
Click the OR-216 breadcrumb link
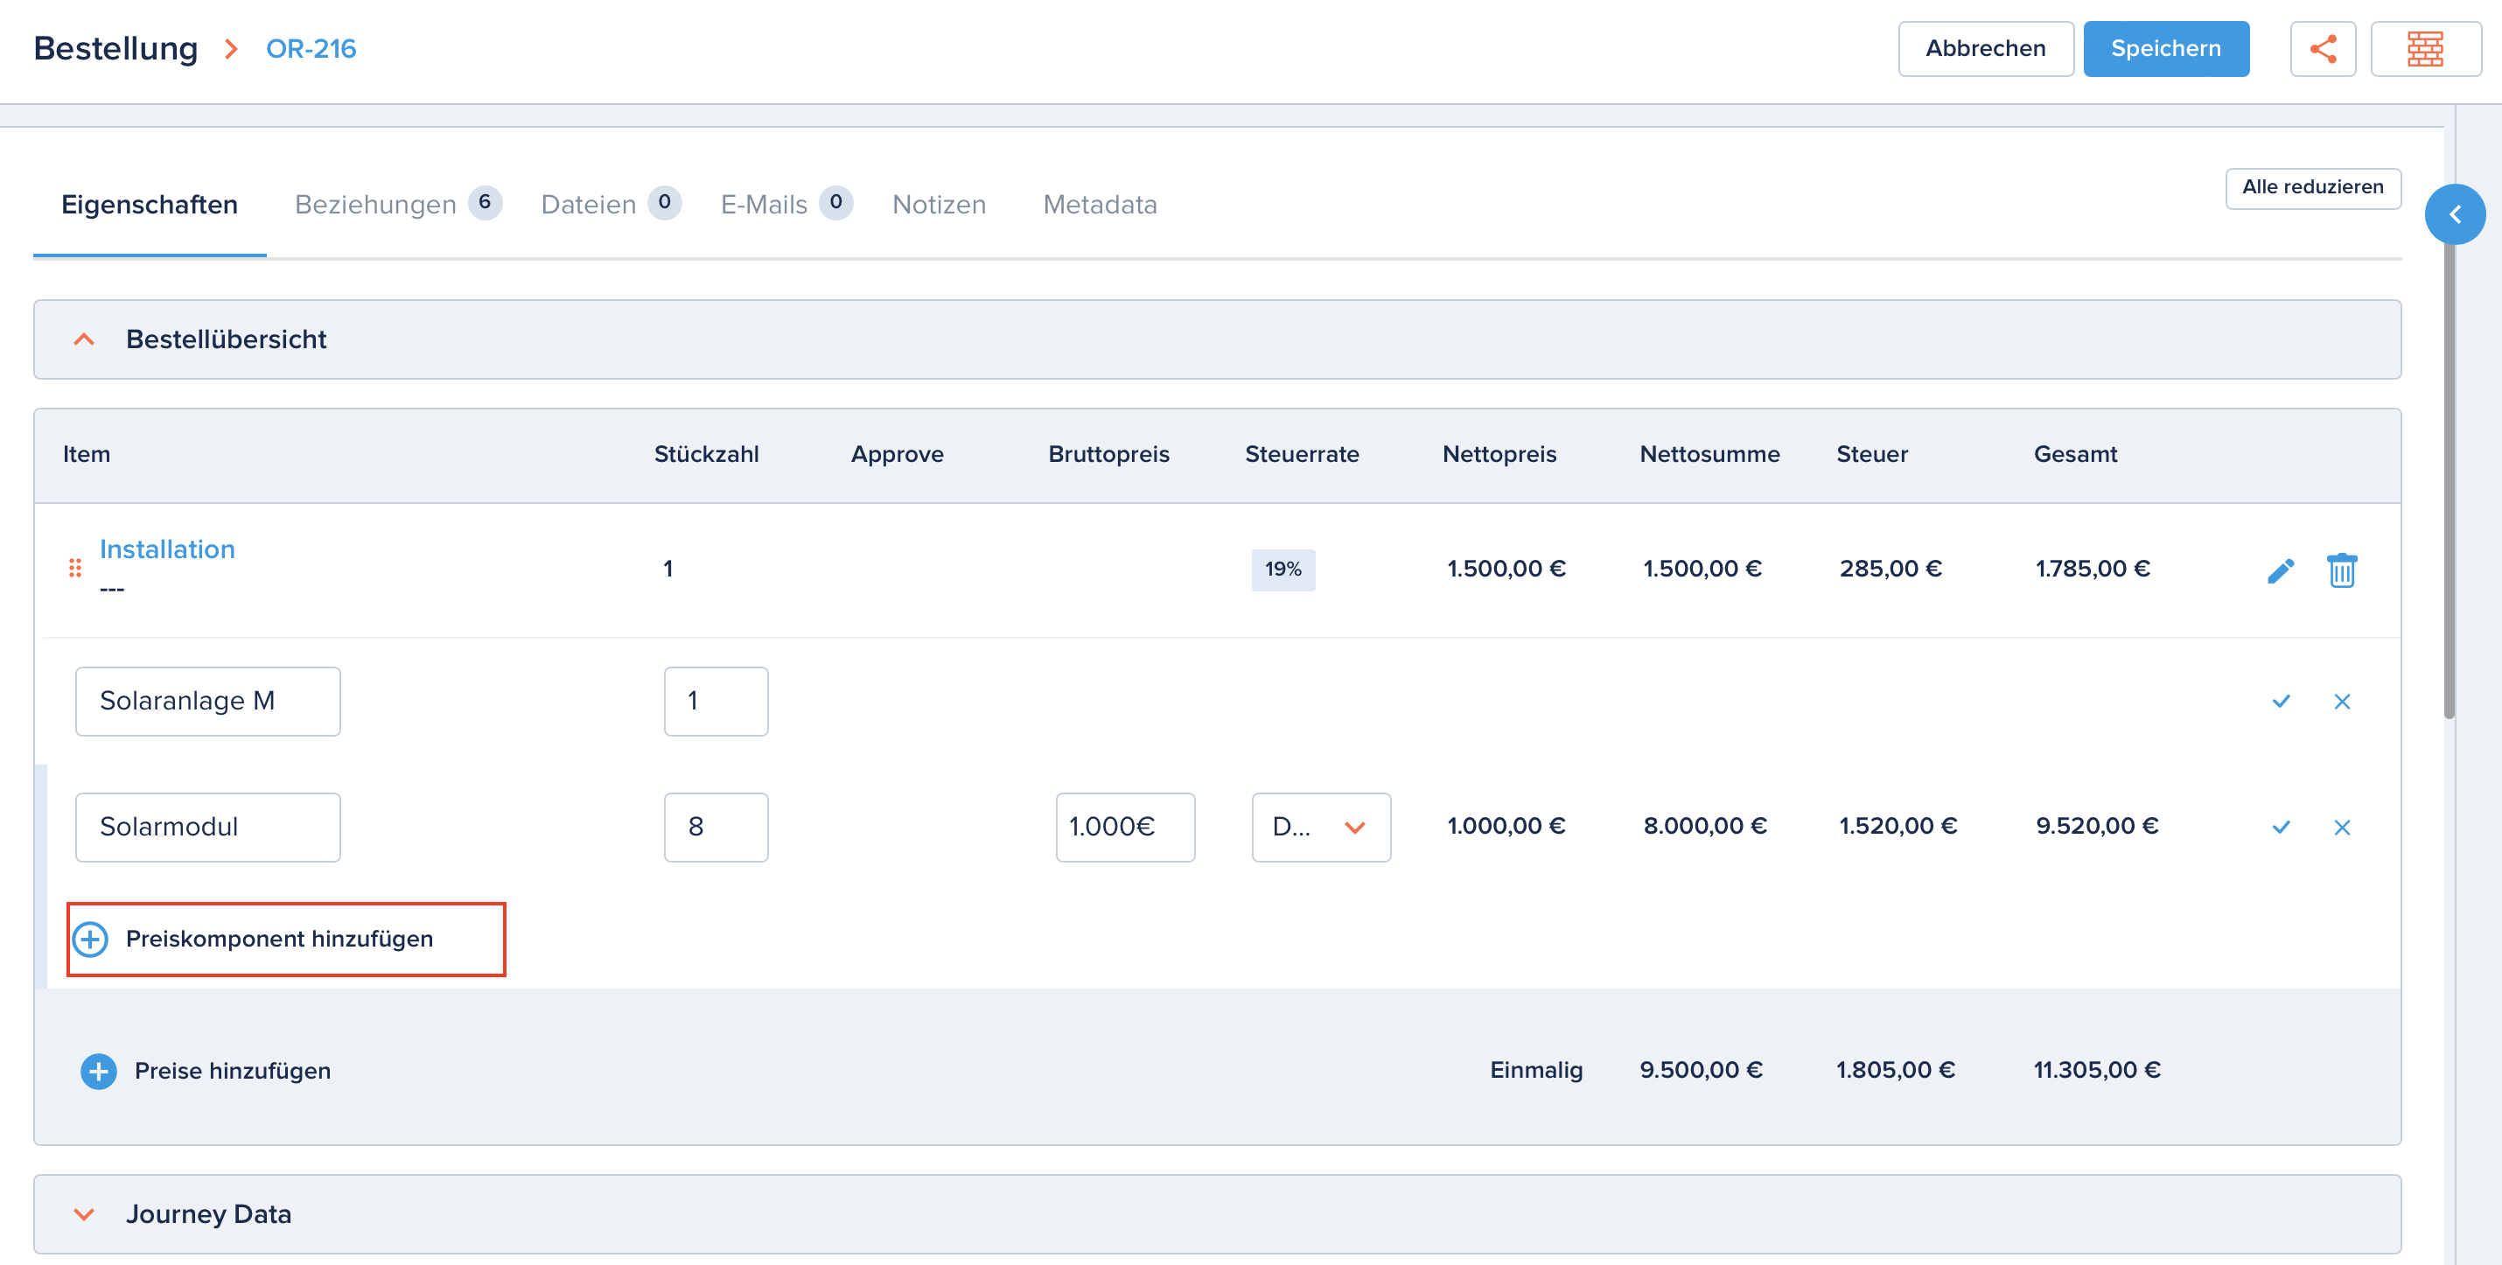(311, 49)
